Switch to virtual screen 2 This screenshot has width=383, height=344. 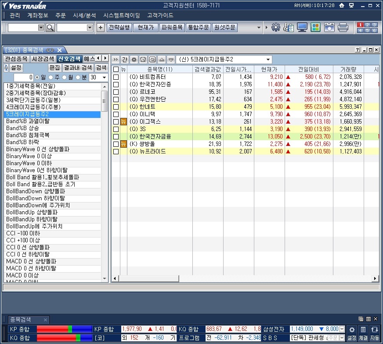[x=367, y=25]
